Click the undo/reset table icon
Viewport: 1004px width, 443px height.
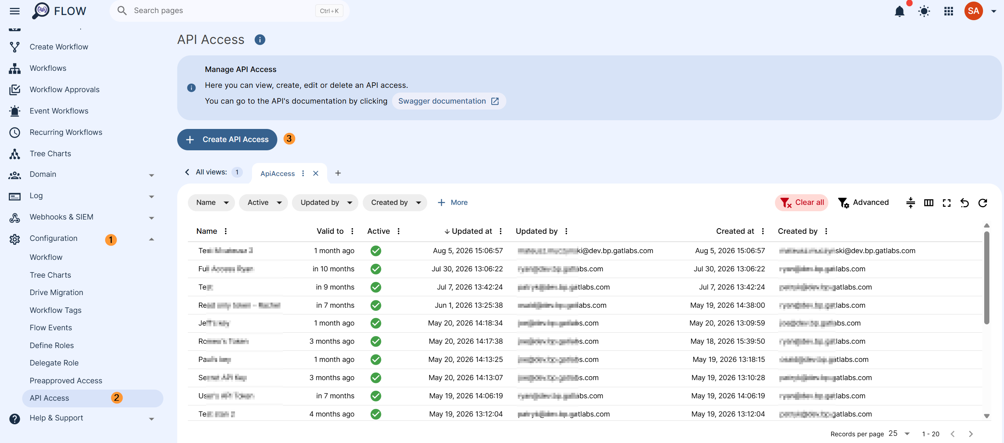pyautogui.click(x=964, y=203)
